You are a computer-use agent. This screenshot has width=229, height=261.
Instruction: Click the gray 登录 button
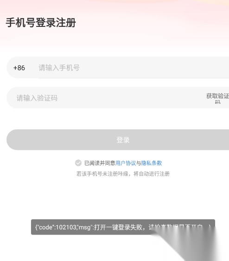click(118, 140)
